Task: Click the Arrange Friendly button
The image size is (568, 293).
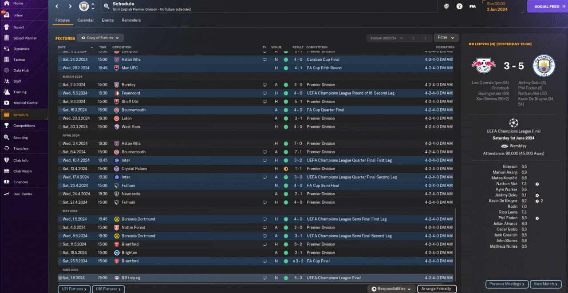Action: [437, 289]
